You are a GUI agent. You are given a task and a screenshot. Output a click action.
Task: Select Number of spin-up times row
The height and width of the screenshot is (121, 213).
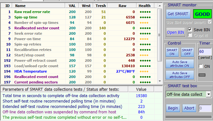pos(79,23)
